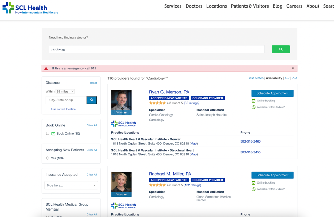Open the About menu
This screenshot has width=334, height=217.
pos(313,6)
